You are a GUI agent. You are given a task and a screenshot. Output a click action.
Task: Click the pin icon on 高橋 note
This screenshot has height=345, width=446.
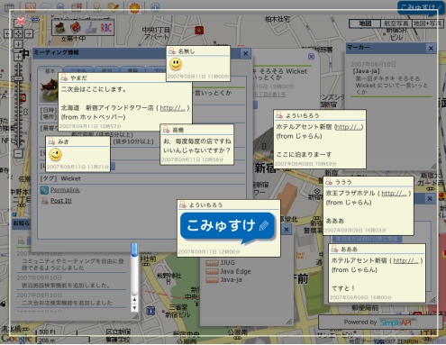(x=166, y=130)
